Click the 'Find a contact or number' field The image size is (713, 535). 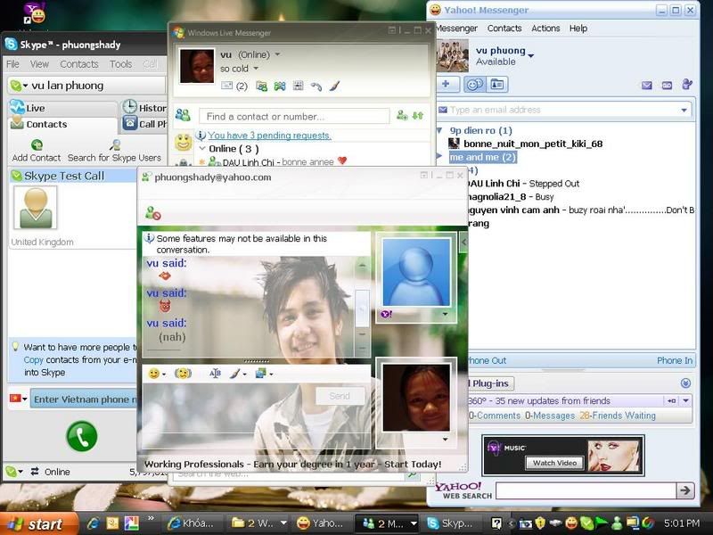(x=294, y=117)
